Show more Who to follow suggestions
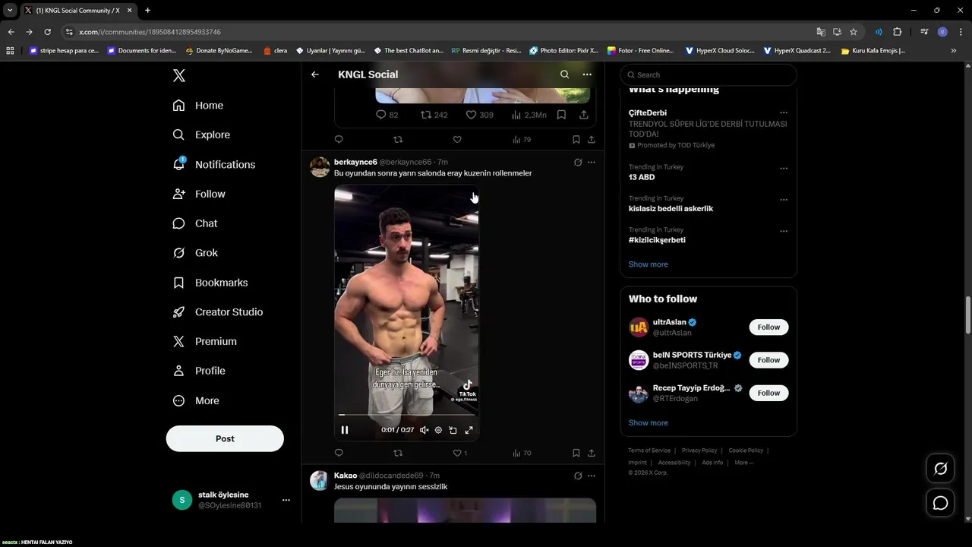 pyautogui.click(x=649, y=423)
